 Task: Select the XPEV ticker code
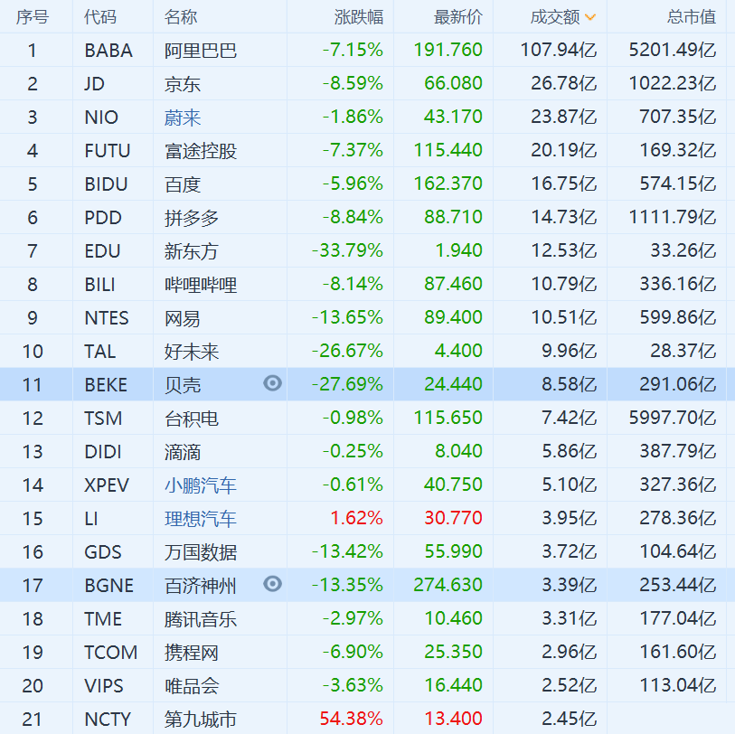coord(107,485)
